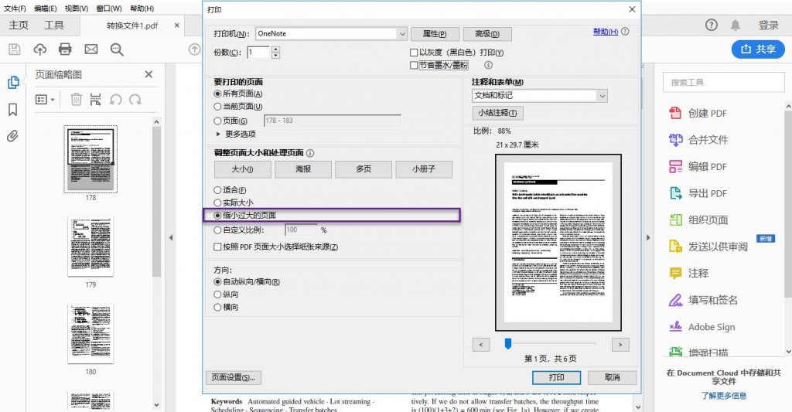Click Page Setup (页面设置) button

coord(234,377)
